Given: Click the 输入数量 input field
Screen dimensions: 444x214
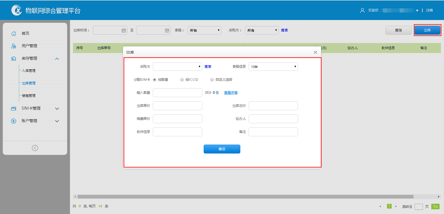Looking at the screenshot, I should pyautogui.click(x=177, y=93).
